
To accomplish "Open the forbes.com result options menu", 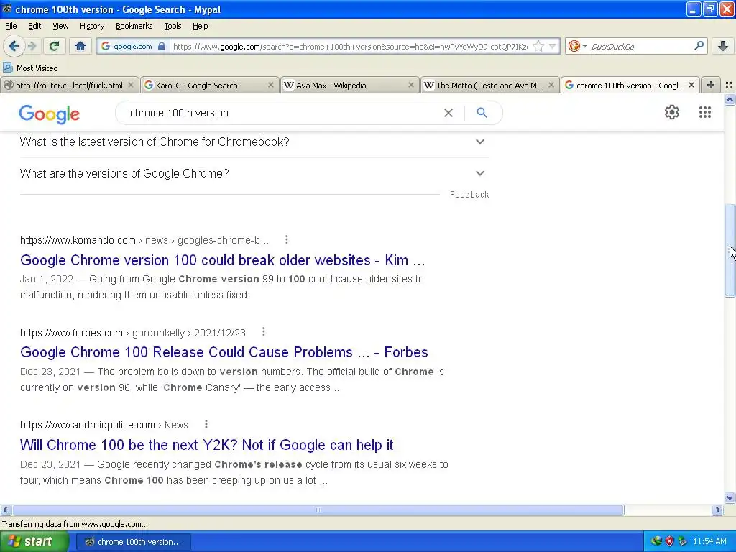I will pyautogui.click(x=263, y=332).
